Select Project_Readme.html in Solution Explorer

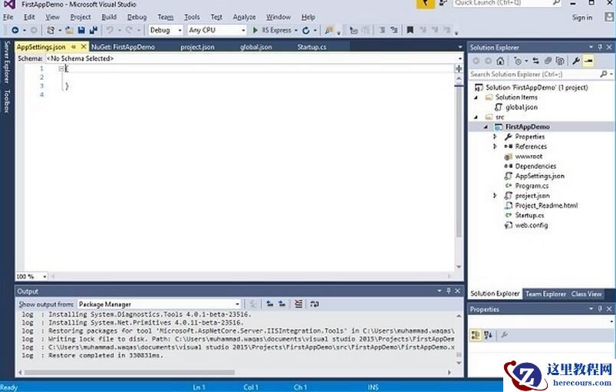(546, 206)
